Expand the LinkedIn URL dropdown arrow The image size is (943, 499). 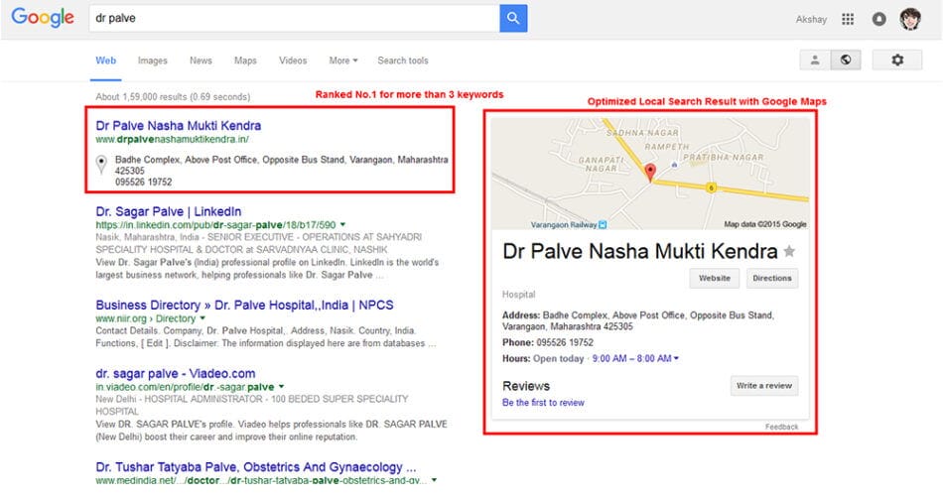pos(342,225)
